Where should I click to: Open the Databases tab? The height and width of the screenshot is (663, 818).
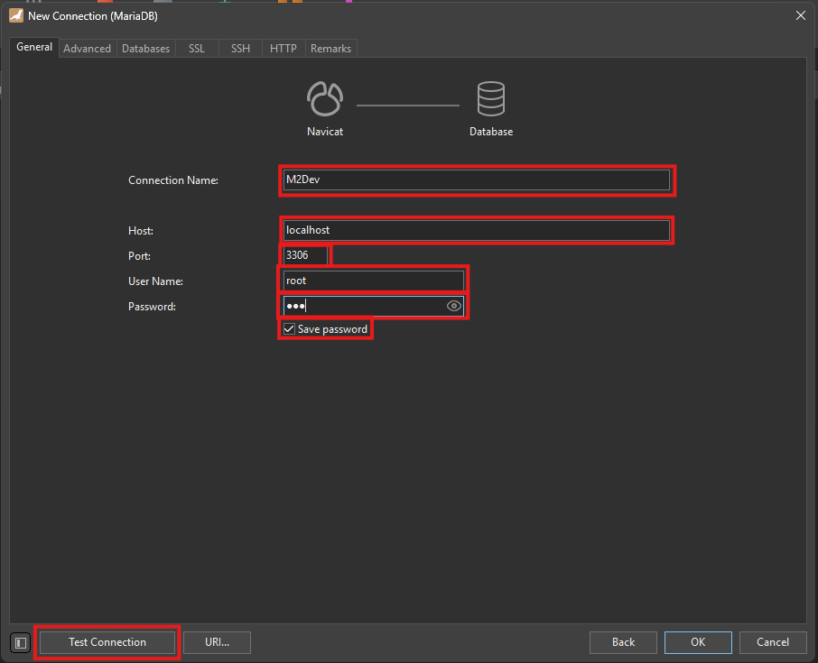pyautogui.click(x=145, y=49)
